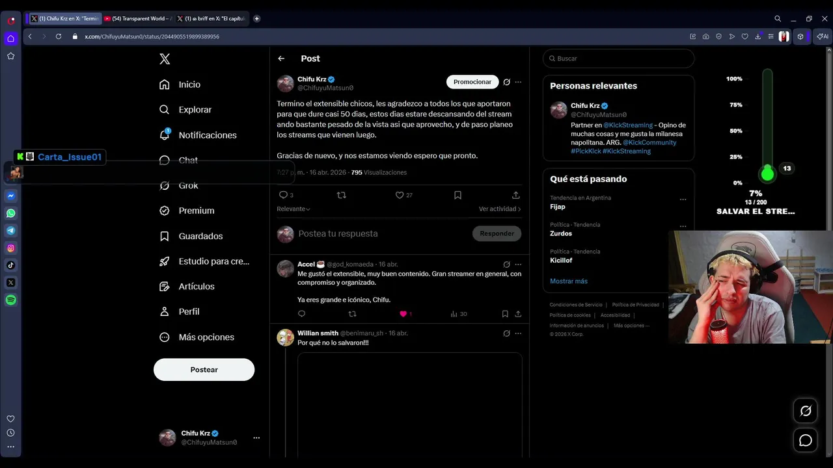Click Mostrar más link
Image resolution: width=833 pixels, height=468 pixels.
pyautogui.click(x=569, y=281)
